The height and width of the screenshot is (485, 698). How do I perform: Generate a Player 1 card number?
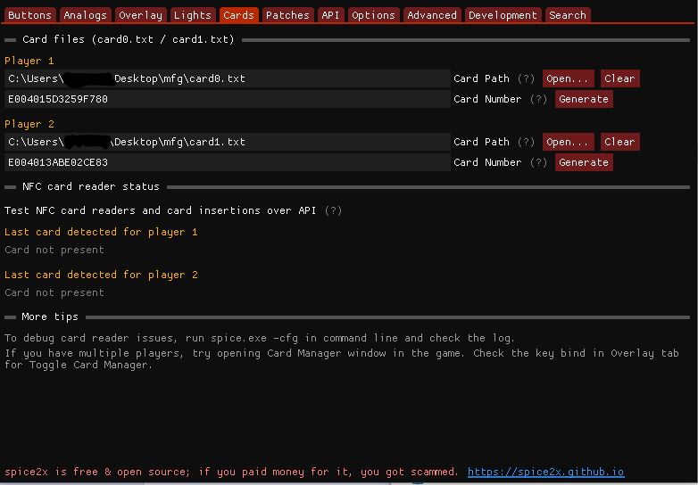point(584,99)
